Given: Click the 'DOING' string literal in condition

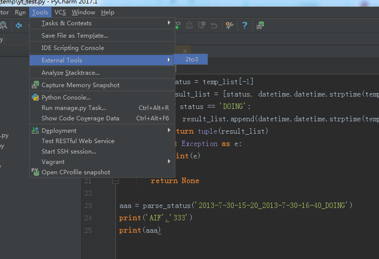Looking at the screenshot, I should [x=232, y=106].
